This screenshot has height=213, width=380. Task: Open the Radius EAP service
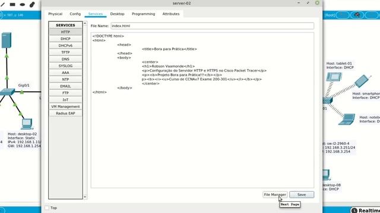pyautogui.click(x=65, y=113)
